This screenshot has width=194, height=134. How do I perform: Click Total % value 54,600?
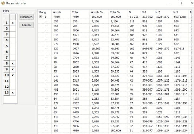coord(115,58)
